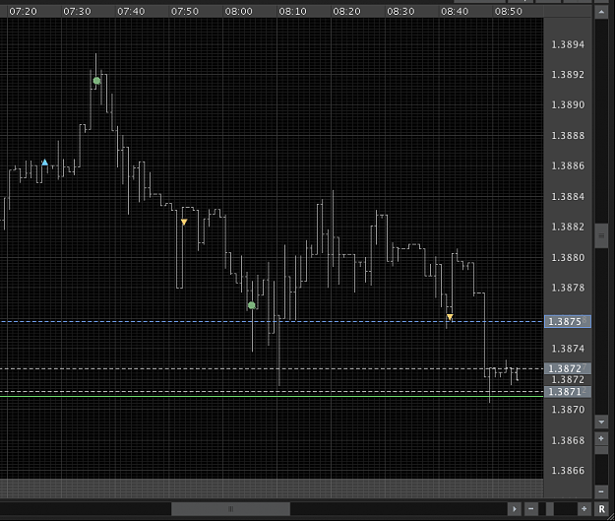This screenshot has height=521, width=615.
Task: Click the vertical zoom slider handle
Action: coord(601,450)
